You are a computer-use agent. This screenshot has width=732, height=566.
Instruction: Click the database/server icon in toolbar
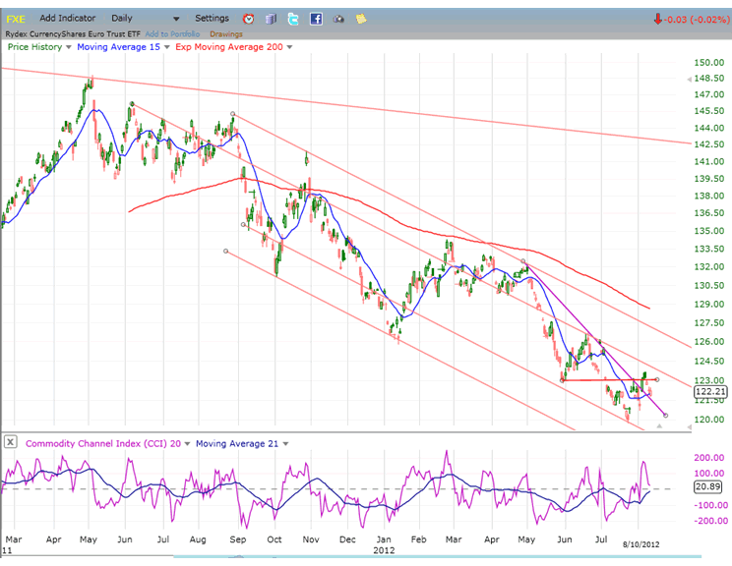(272, 19)
